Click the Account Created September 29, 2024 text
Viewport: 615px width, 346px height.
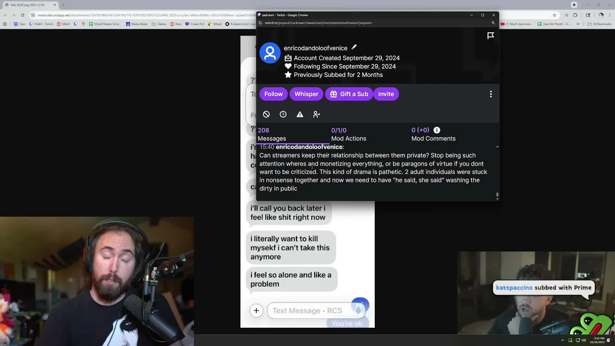[346, 58]
